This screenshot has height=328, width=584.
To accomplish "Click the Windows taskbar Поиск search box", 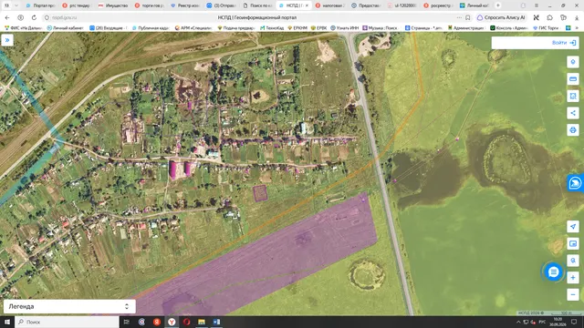I will click(x=67, y=322).
